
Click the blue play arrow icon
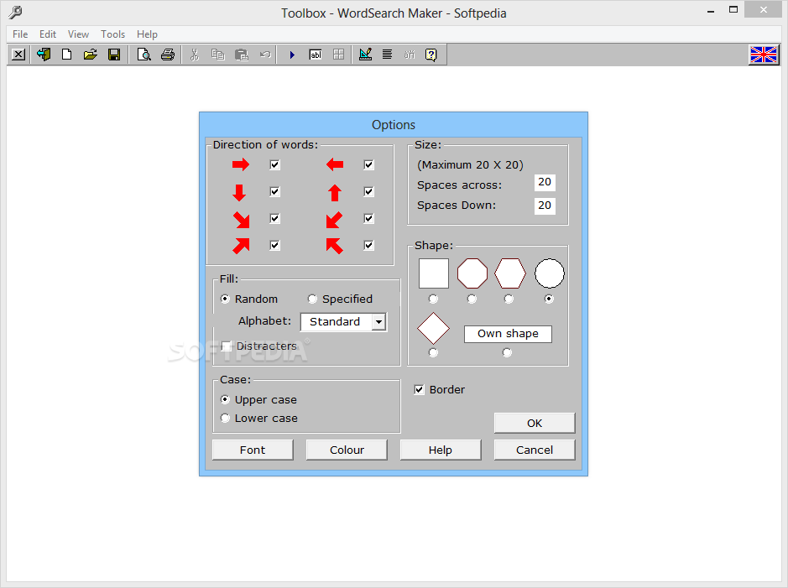click(292, 55)
